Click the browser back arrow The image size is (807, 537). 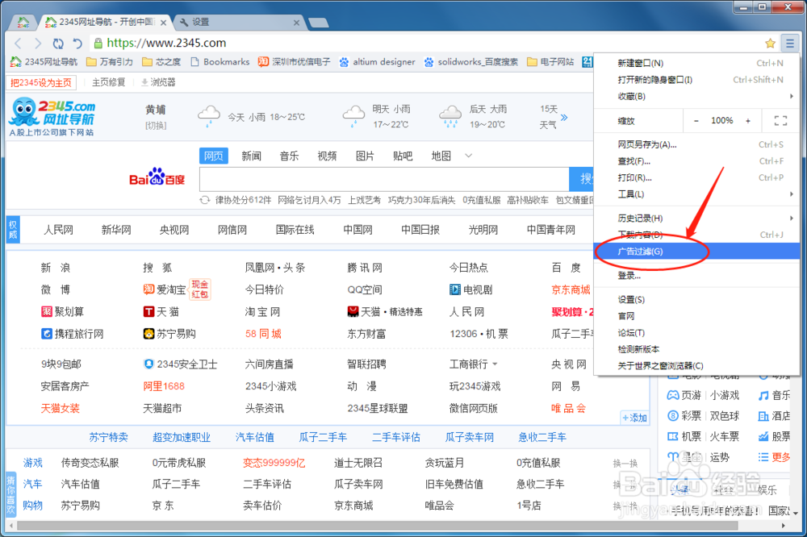click(x=19, y=44)
